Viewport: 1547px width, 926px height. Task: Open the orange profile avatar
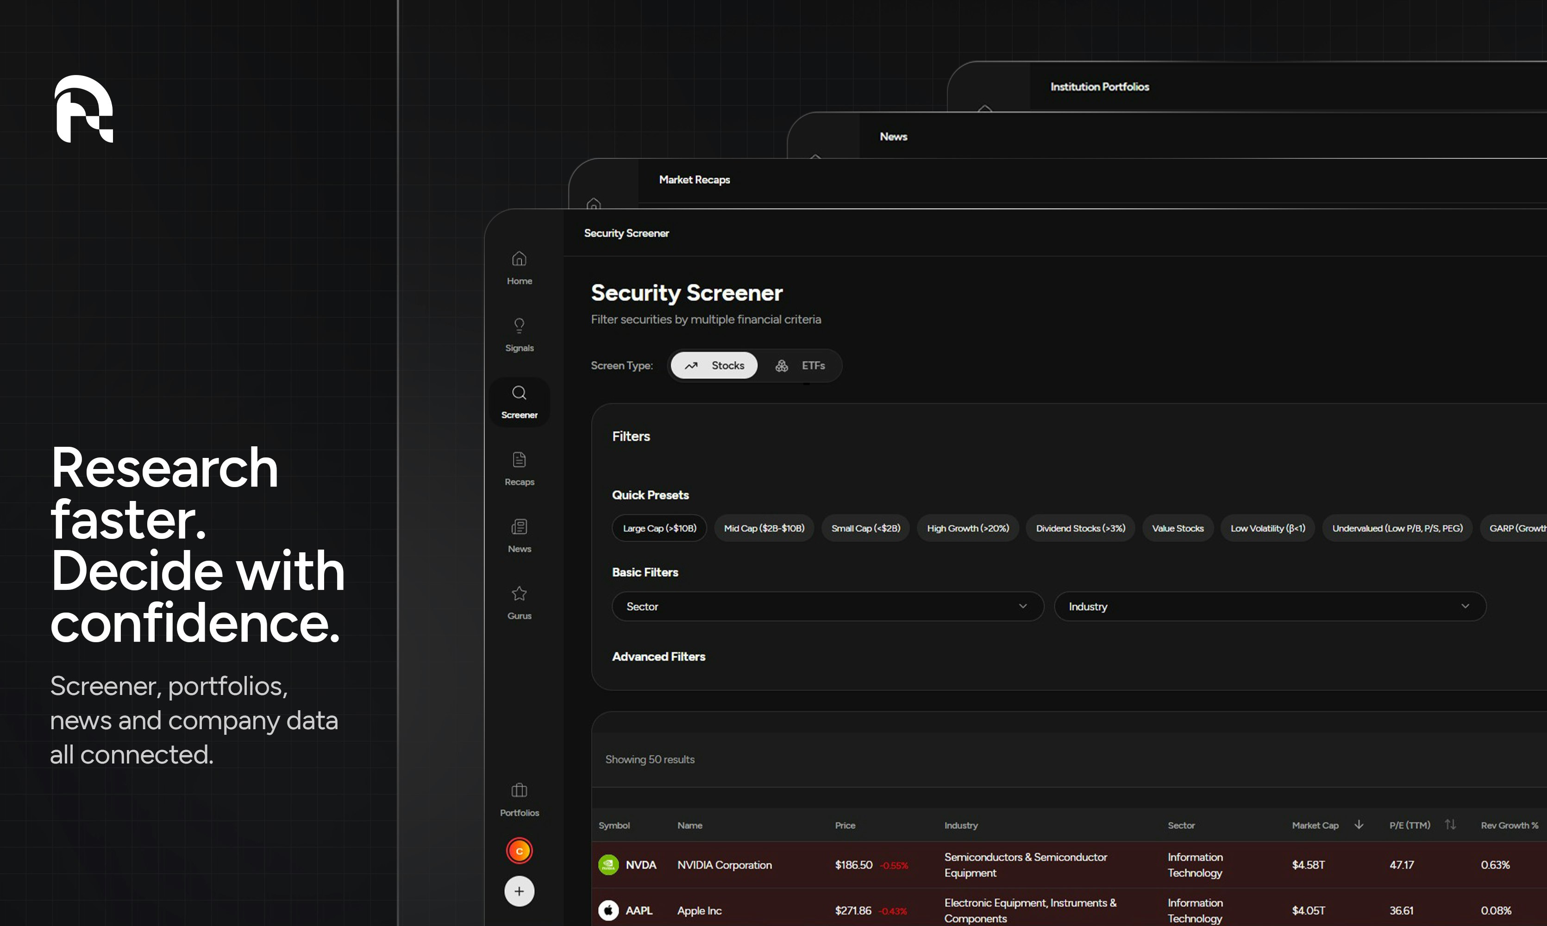(519, 850)
